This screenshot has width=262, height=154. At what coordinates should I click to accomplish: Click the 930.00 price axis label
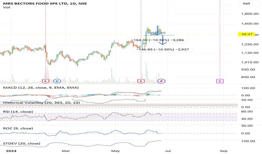tap(248, 70)
